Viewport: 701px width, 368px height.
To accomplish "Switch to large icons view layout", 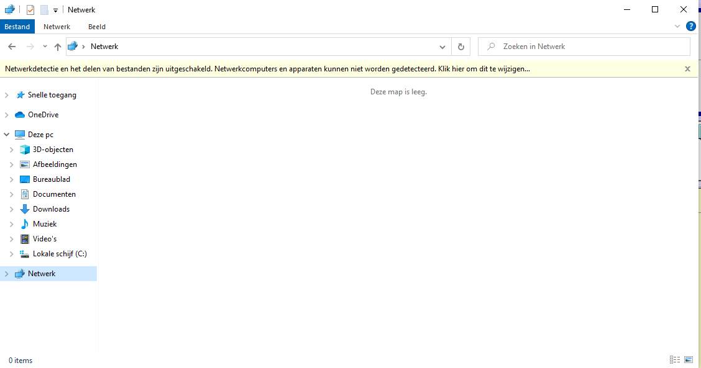I will pos(689,359).
